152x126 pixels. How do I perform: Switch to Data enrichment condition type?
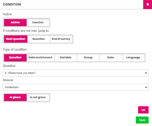click(x=40, y=58)
